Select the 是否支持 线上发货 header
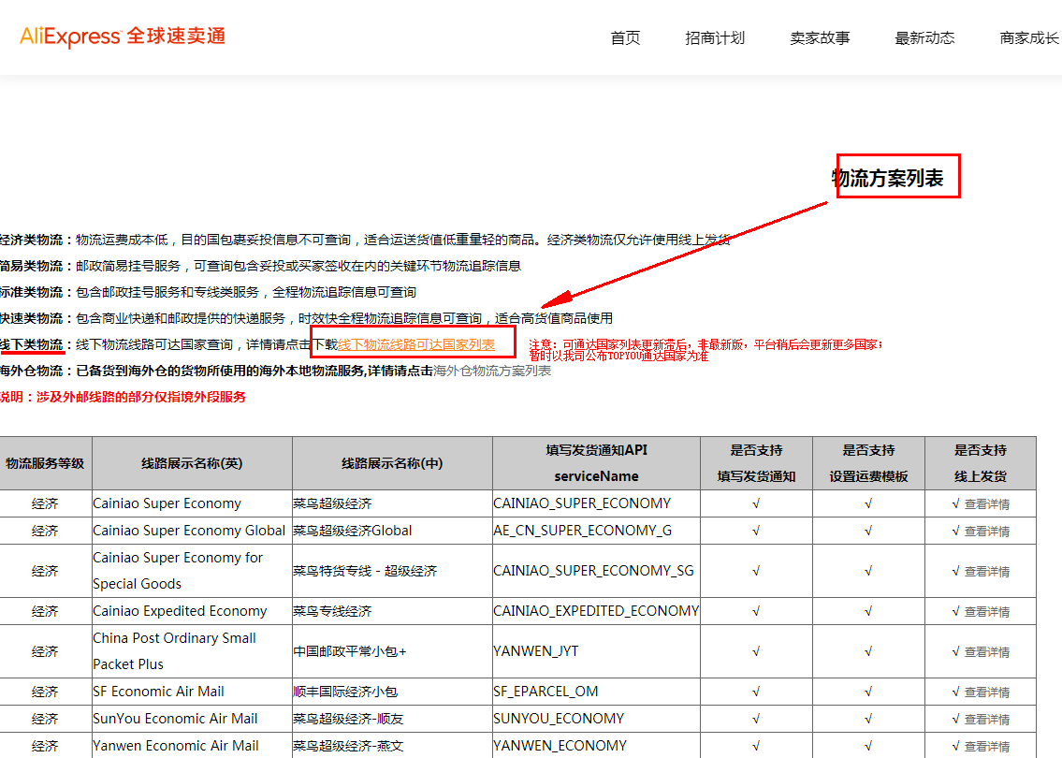 981,463
